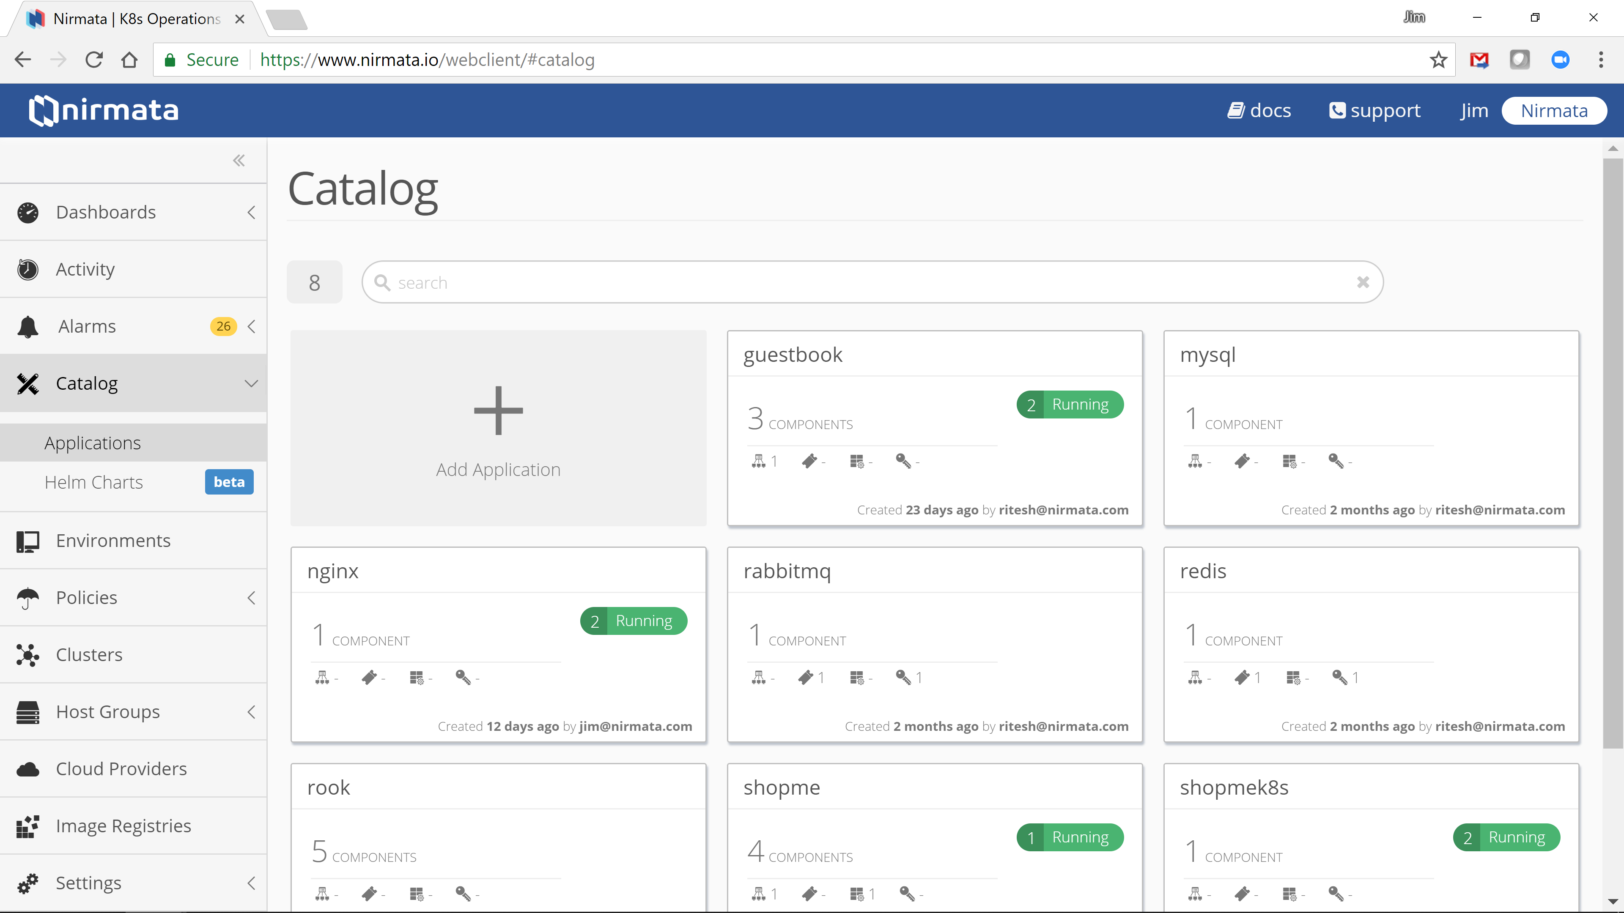The width and height of the screenshot is (1624, 913).
Task: Expand the Policies menu chevron
Action: 252,598
